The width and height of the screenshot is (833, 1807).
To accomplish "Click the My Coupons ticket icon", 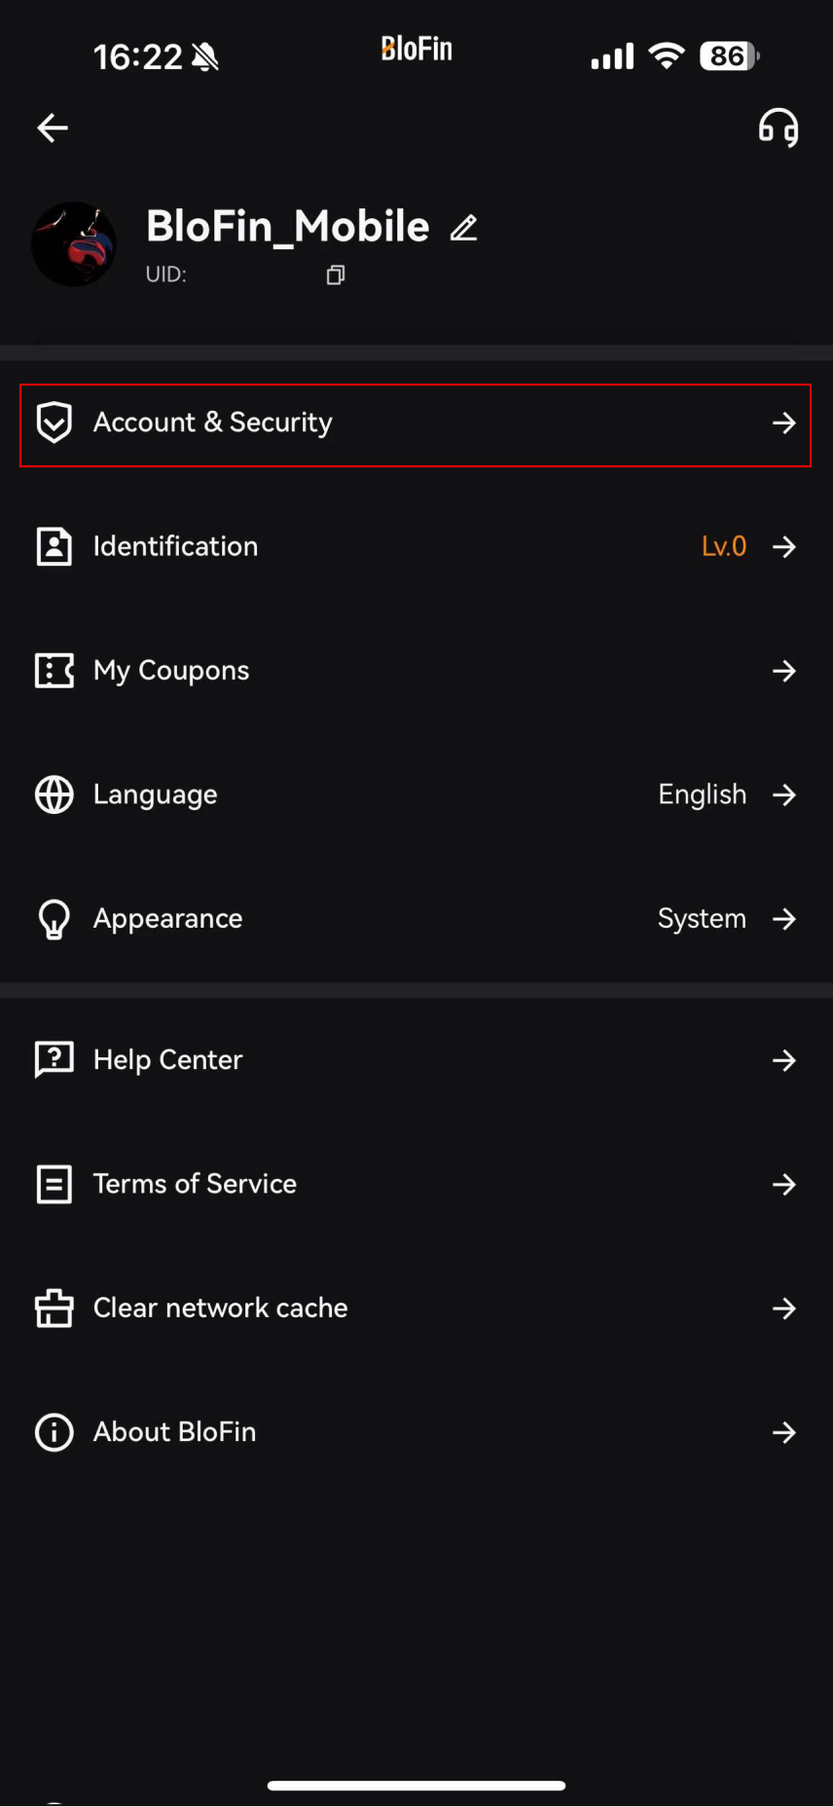I will pyautogui.click(x=54, y=671).
